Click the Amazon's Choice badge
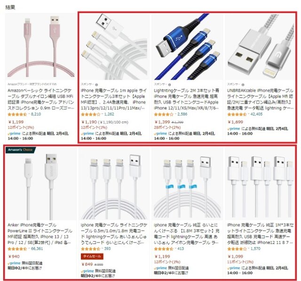Image resolution: width=301 pixels, height=281 pixels. coord(21,150)
